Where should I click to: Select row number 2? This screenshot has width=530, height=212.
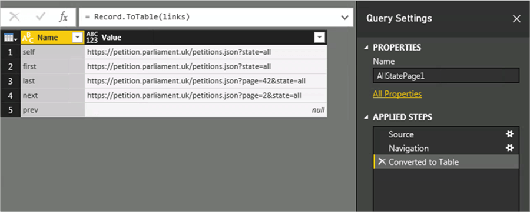(11, 67)
